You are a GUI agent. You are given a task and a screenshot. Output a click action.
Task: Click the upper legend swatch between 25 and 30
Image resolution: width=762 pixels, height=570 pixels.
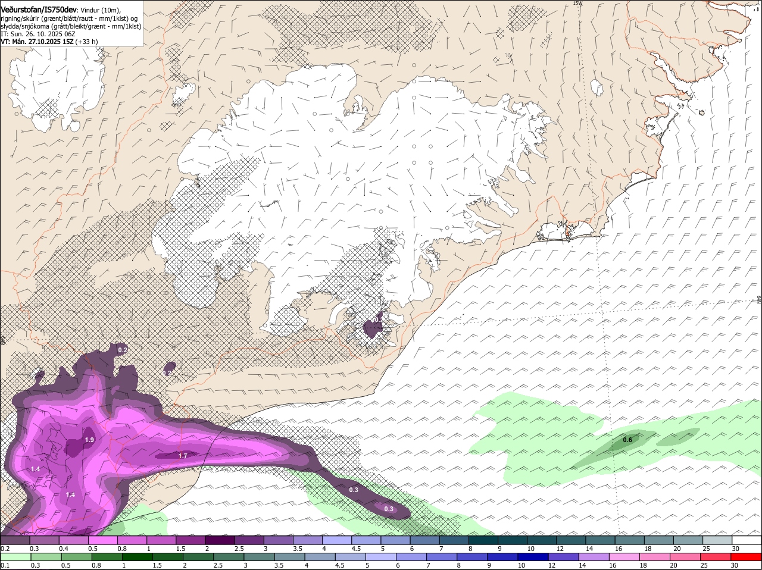pyautogui.click(x=717, y=540)
